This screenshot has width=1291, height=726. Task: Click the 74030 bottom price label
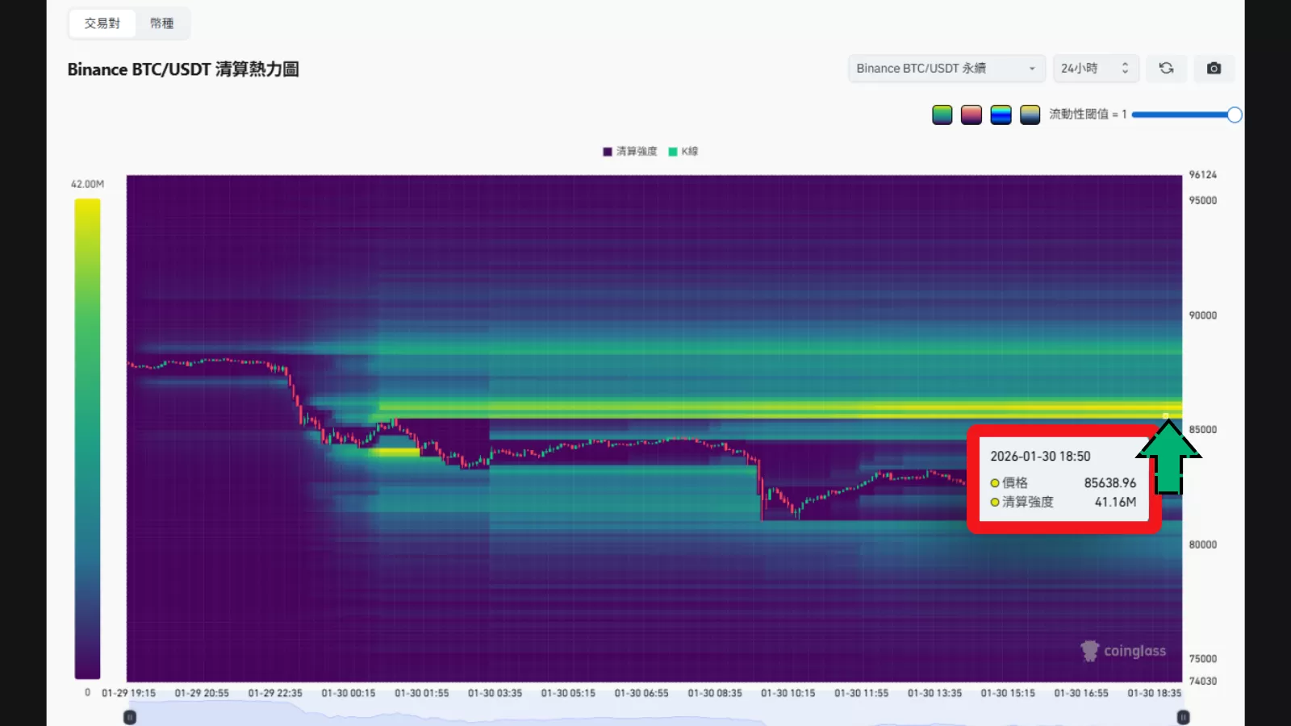tap(1202, 682)
